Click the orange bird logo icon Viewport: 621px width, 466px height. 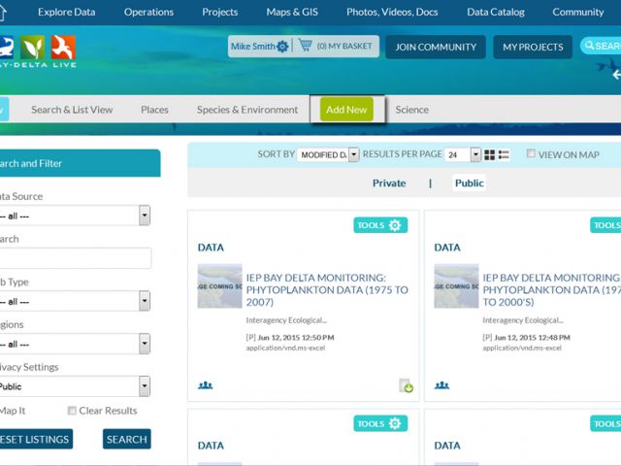coord(63,48)
